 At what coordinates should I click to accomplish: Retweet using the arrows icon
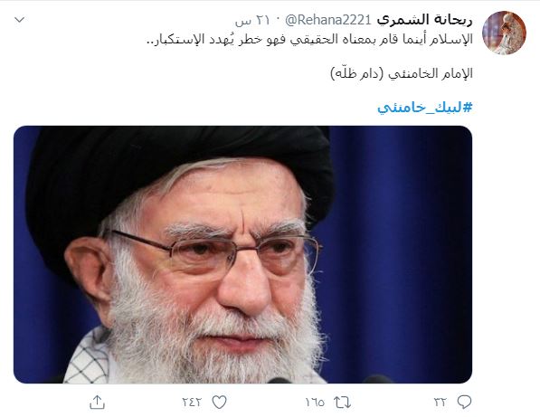click(342, 403)
